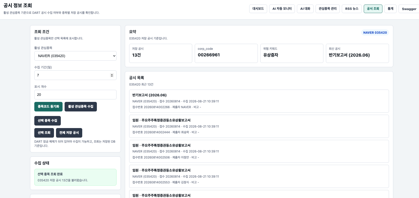Open the disclosure submitted by 김정식
419x198 pixels.
(x=259, y=176)
